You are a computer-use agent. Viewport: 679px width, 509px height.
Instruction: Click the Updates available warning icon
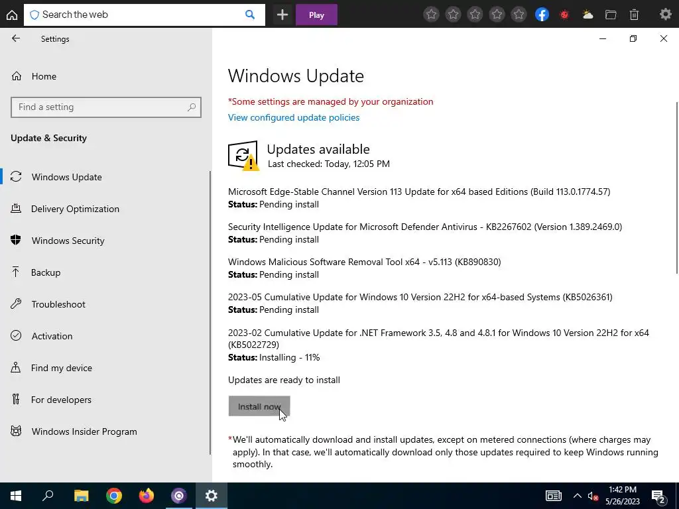point(243,155)
